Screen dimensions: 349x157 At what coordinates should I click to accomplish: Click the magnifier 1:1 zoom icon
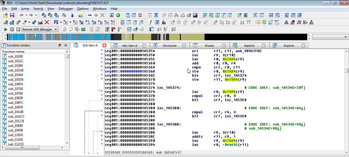(x=164, y=15)
